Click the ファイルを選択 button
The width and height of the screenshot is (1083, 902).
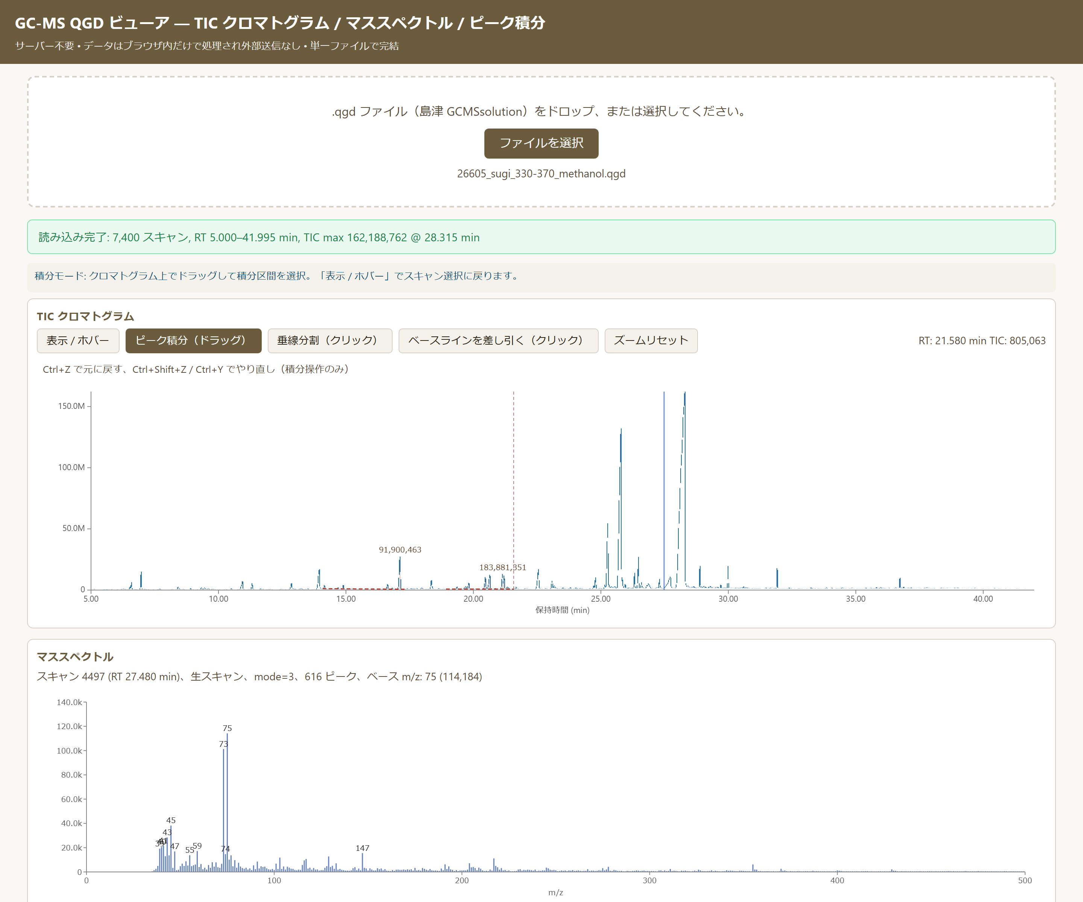click(x=541, y=143)
